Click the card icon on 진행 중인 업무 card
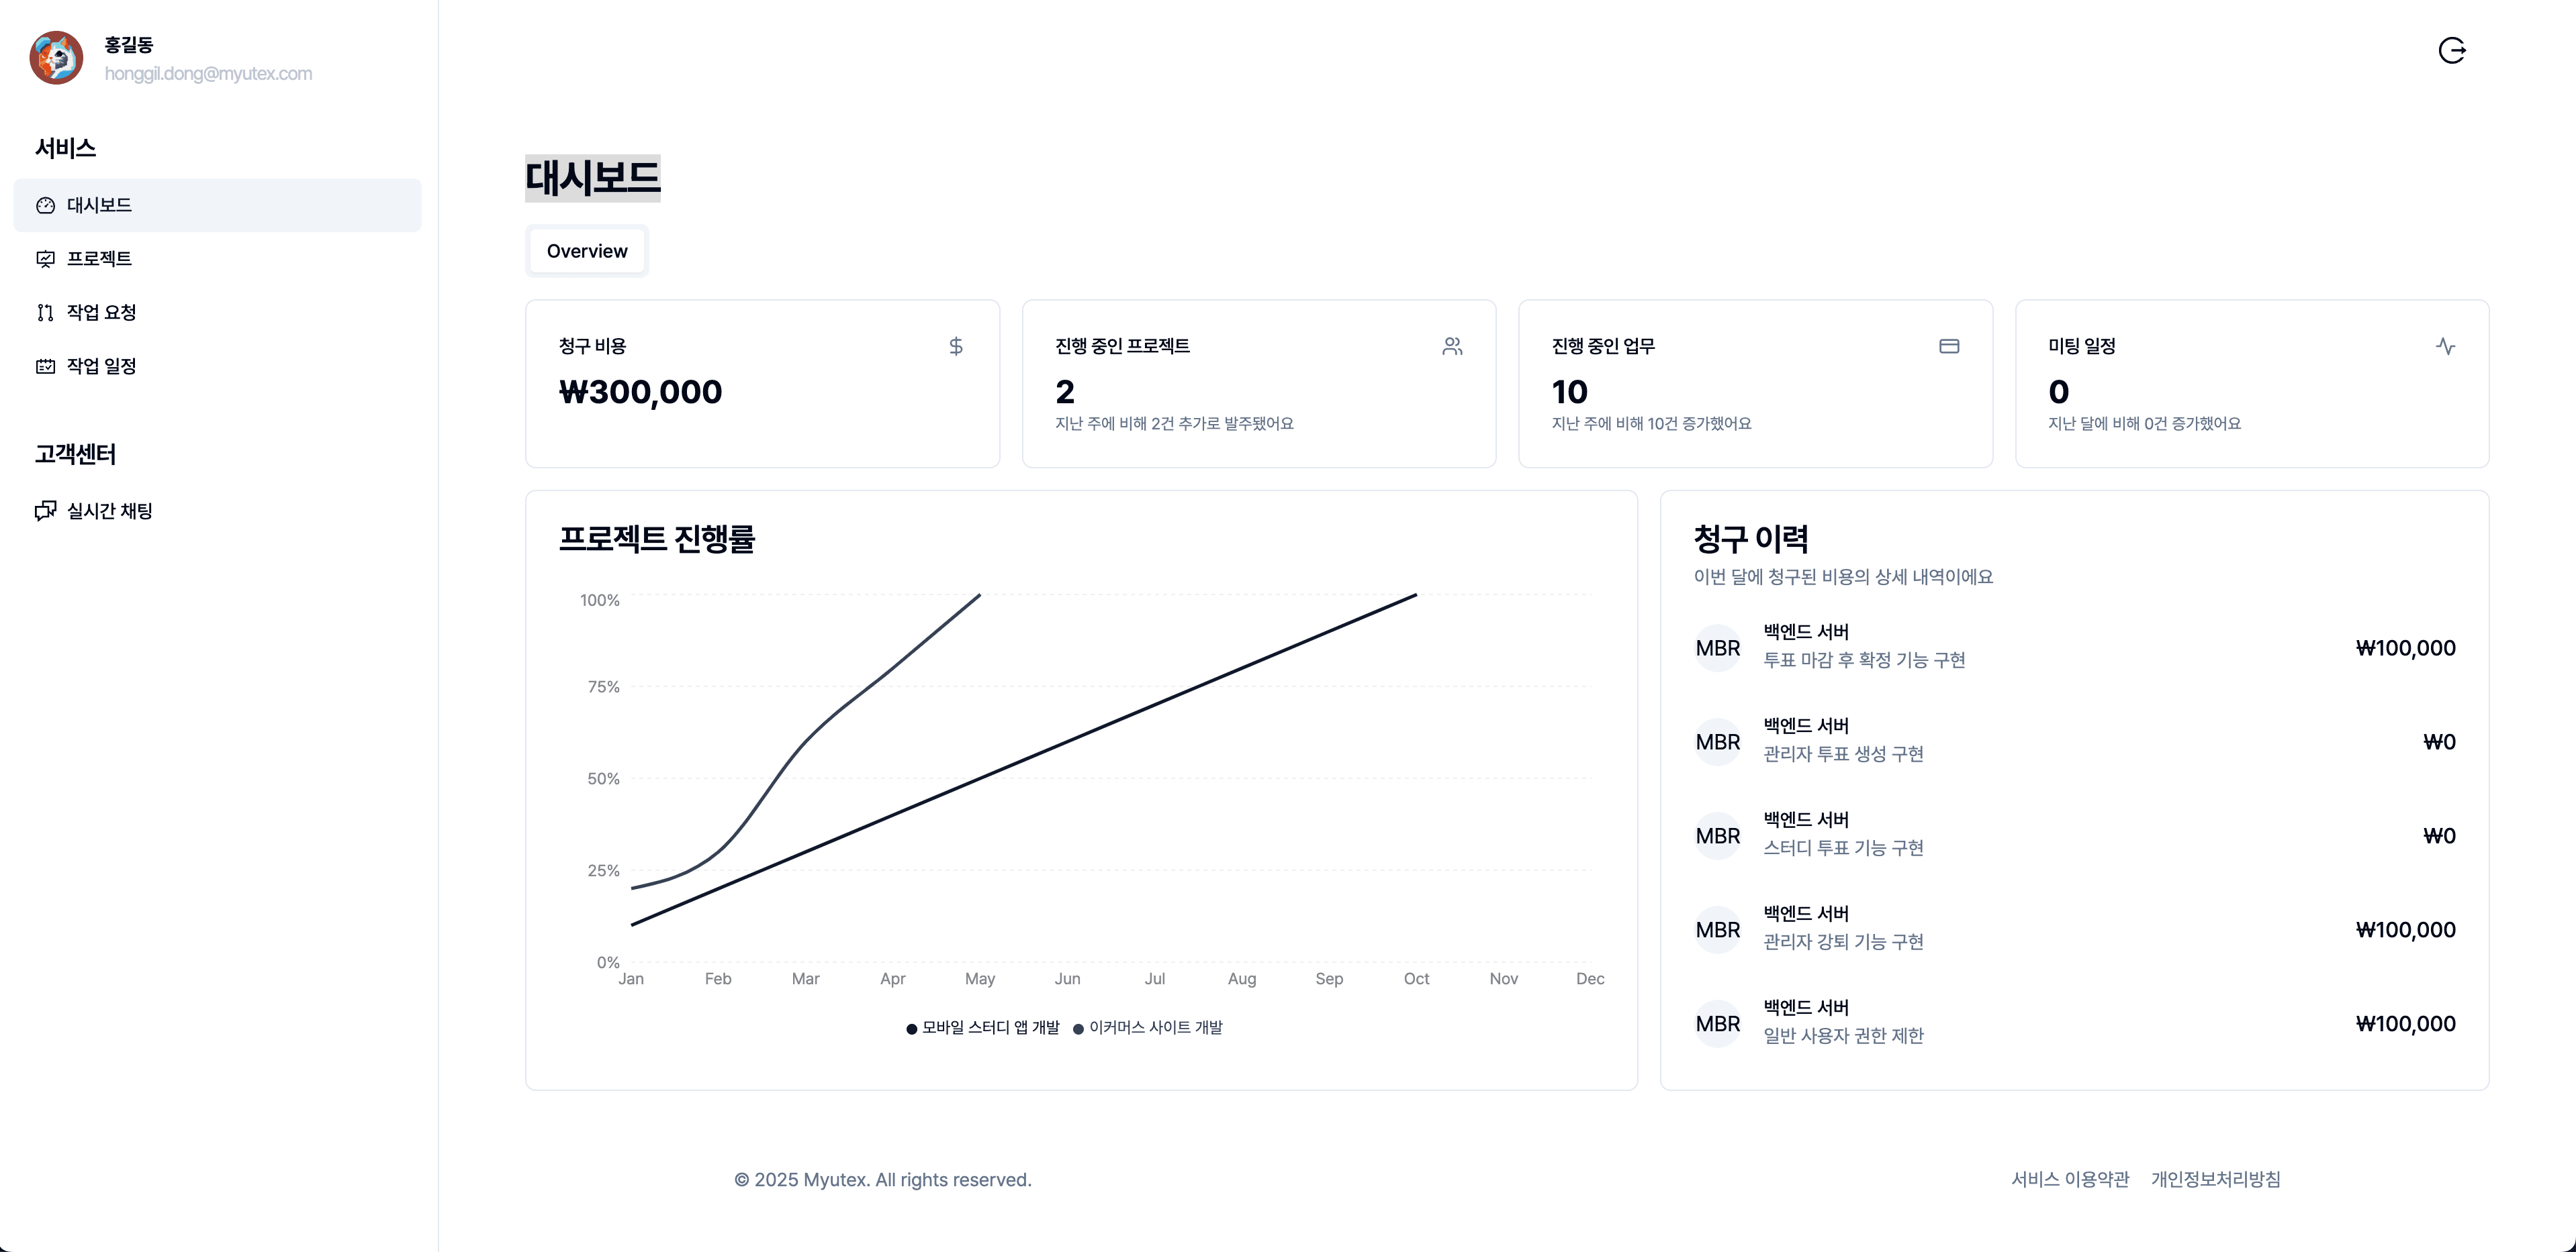Screen dimensions: 2576x1252 (1949, 346)
